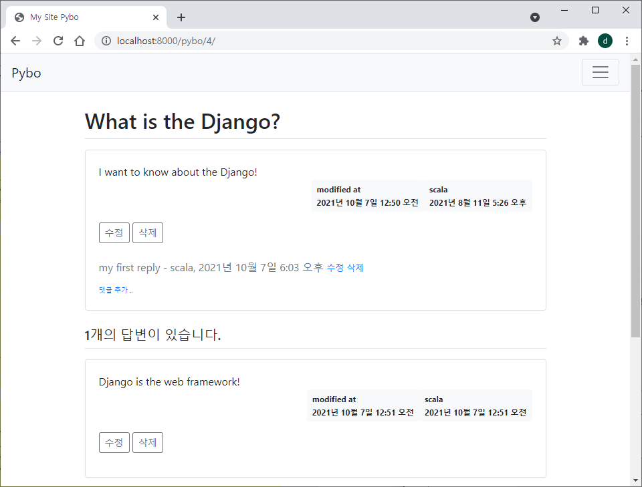Click the browser forward arrow
The image size is (642, 487).
[37, 41]
